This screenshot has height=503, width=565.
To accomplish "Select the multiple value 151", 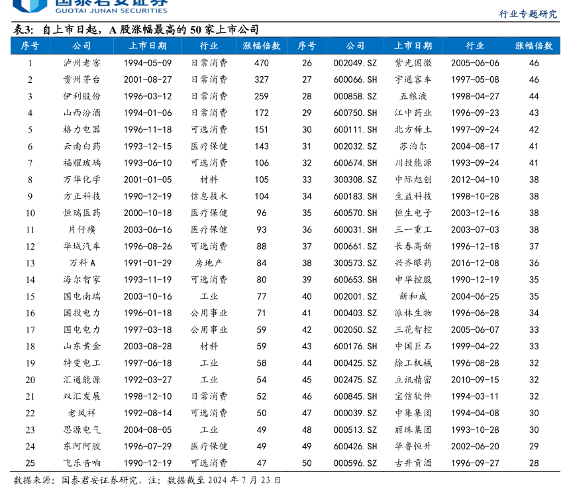I will coord(262,129).
